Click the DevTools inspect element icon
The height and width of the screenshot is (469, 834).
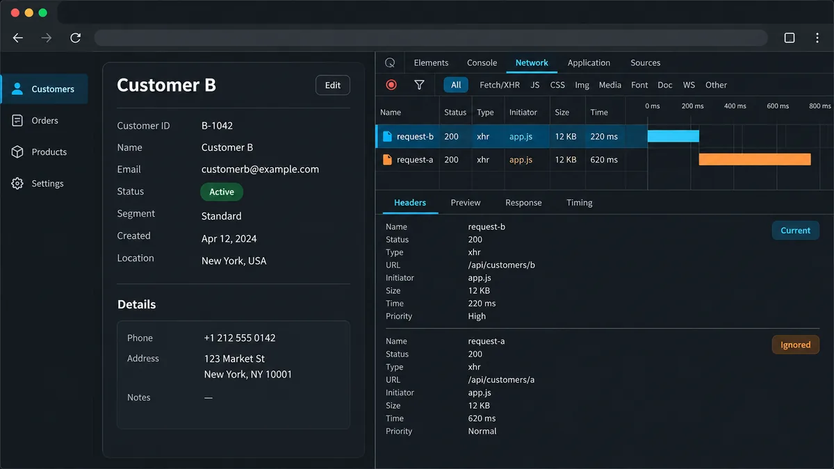(x=390, y=63)
